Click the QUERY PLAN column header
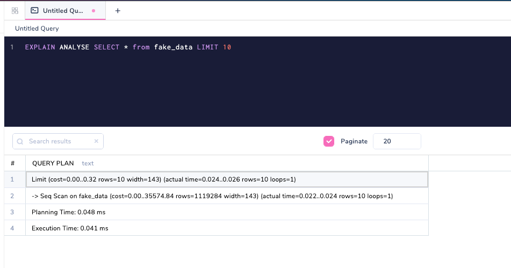Screen dimensions: 511x268 point(53,163)
